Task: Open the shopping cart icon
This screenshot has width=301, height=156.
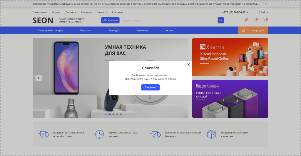Action: (265, 20)
